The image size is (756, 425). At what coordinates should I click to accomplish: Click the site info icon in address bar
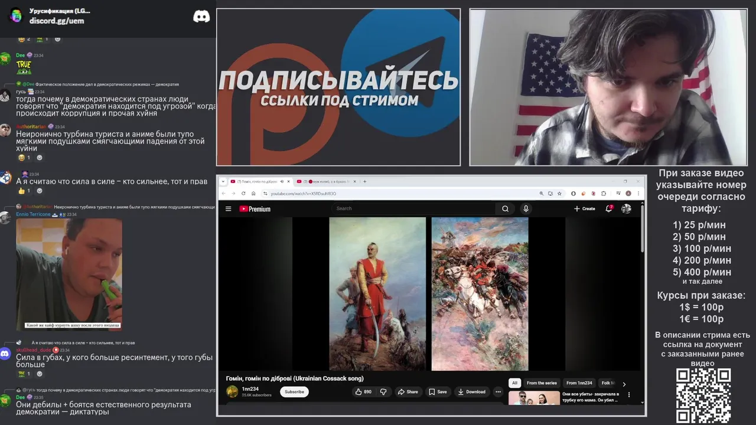(x=265, y=193)
